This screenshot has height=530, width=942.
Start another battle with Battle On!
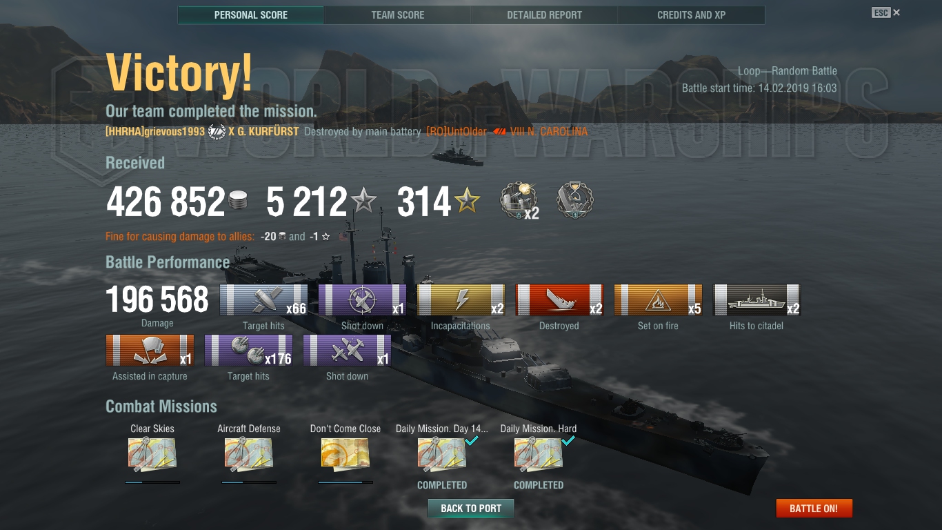point(814,509)
